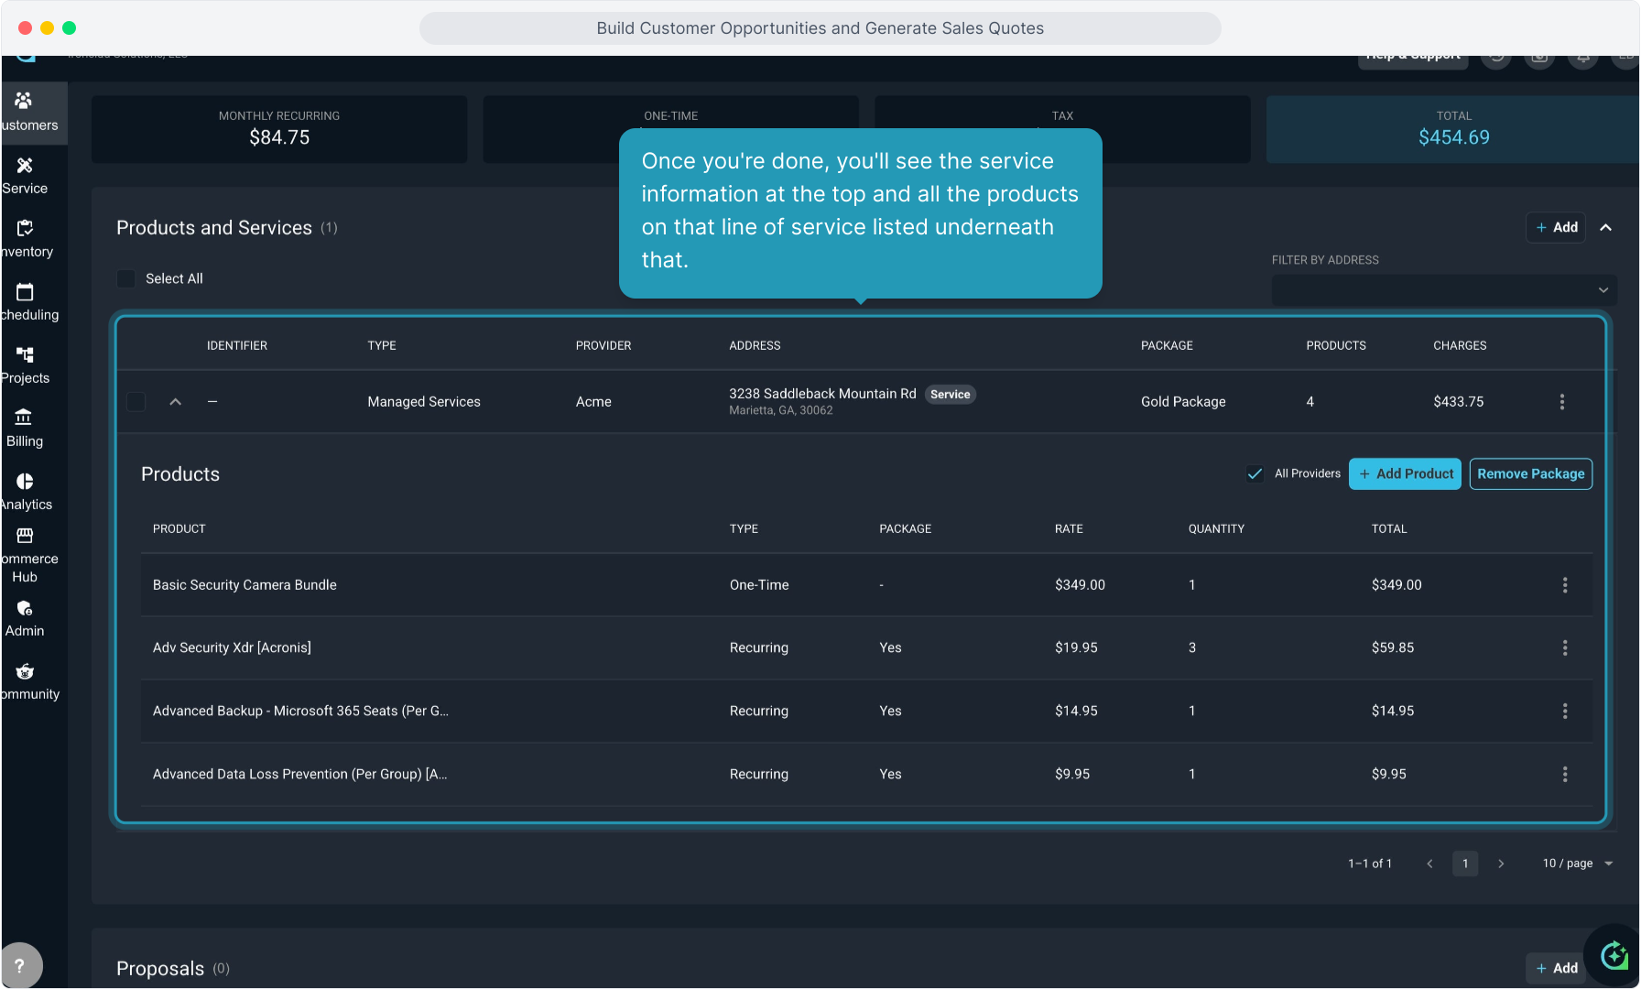Open the Filter By Address dropdown
This screenshot has width=1641, height=989.
click(x=1443, y=290)
